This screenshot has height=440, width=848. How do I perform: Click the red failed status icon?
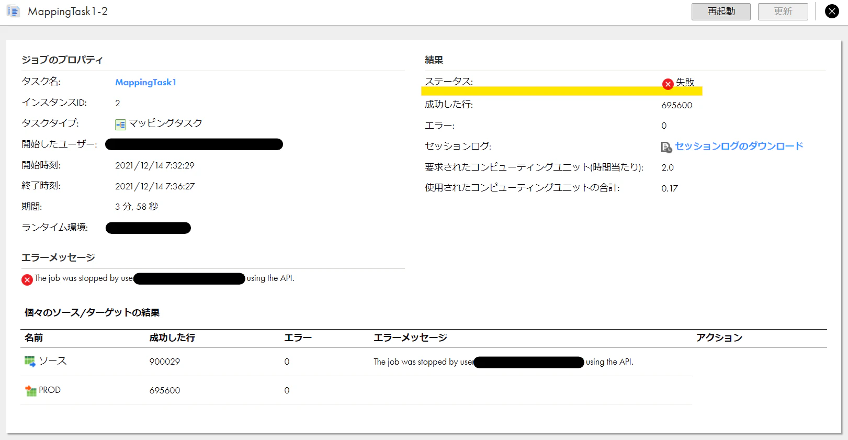click(668, 84)
